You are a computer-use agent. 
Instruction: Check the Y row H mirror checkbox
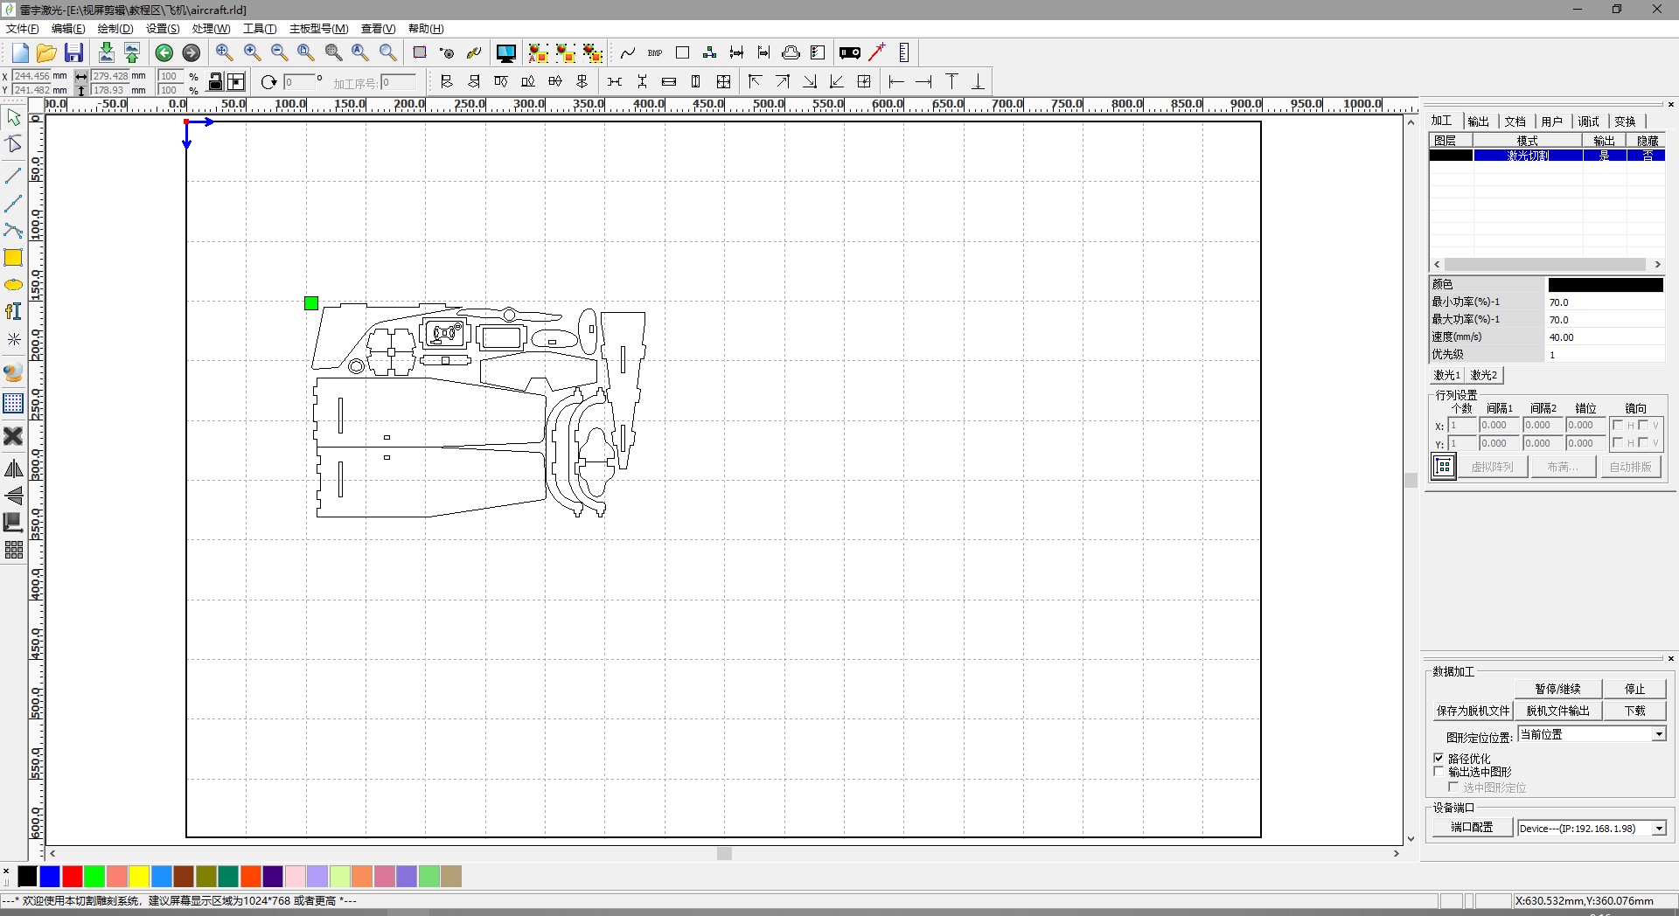tap(1618, 442)
